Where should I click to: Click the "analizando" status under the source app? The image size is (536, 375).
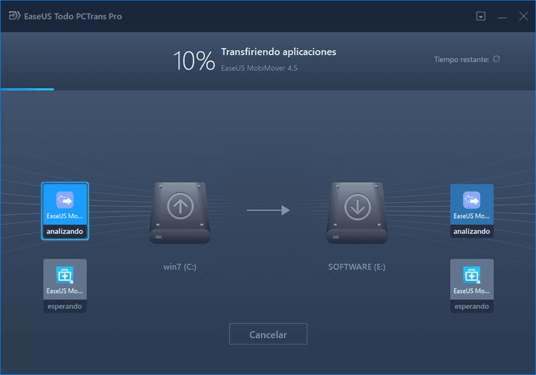click(x=65, y=231)
